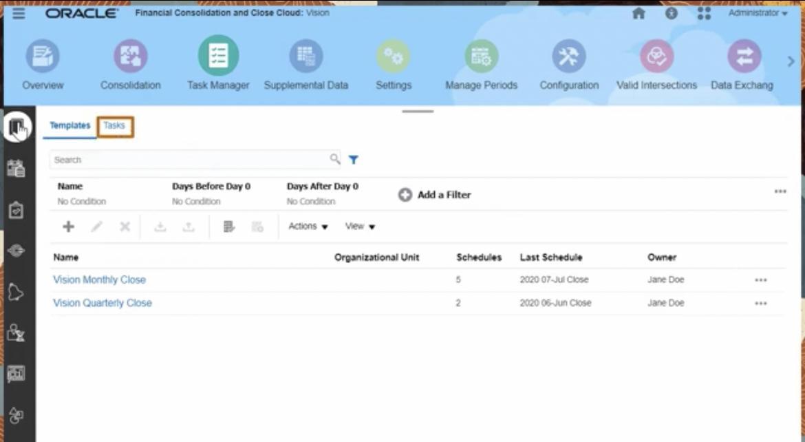Open the Overview cluster icon
This screenshot has height=442, width=805.
point(43,56)
